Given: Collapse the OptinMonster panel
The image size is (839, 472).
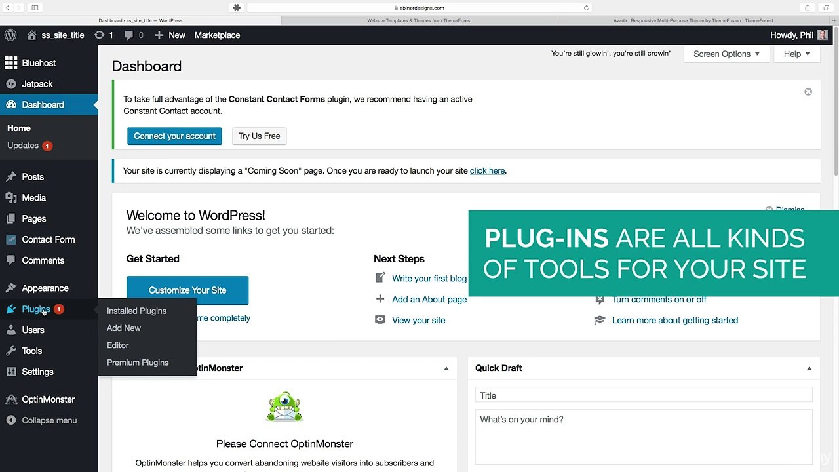Looking at the screenshot, I should [x=446, y=368].
